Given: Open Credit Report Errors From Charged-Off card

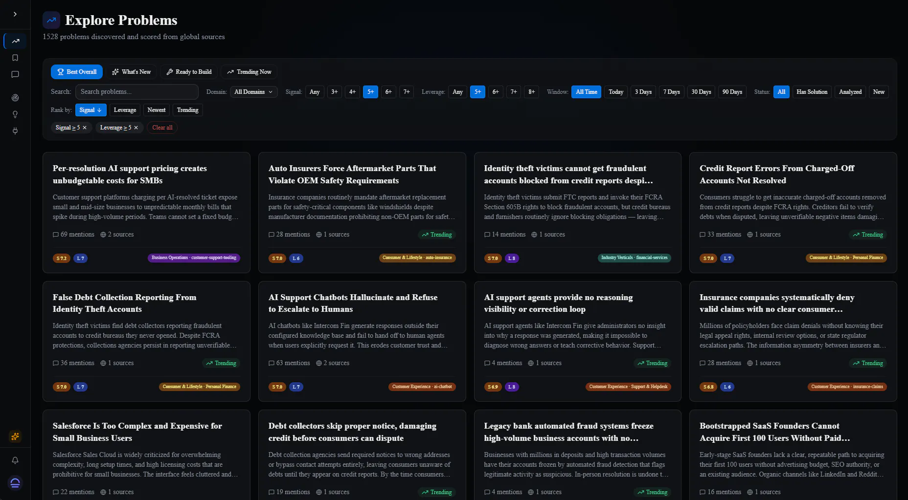Looking at the screenshot, I should 793,213.
